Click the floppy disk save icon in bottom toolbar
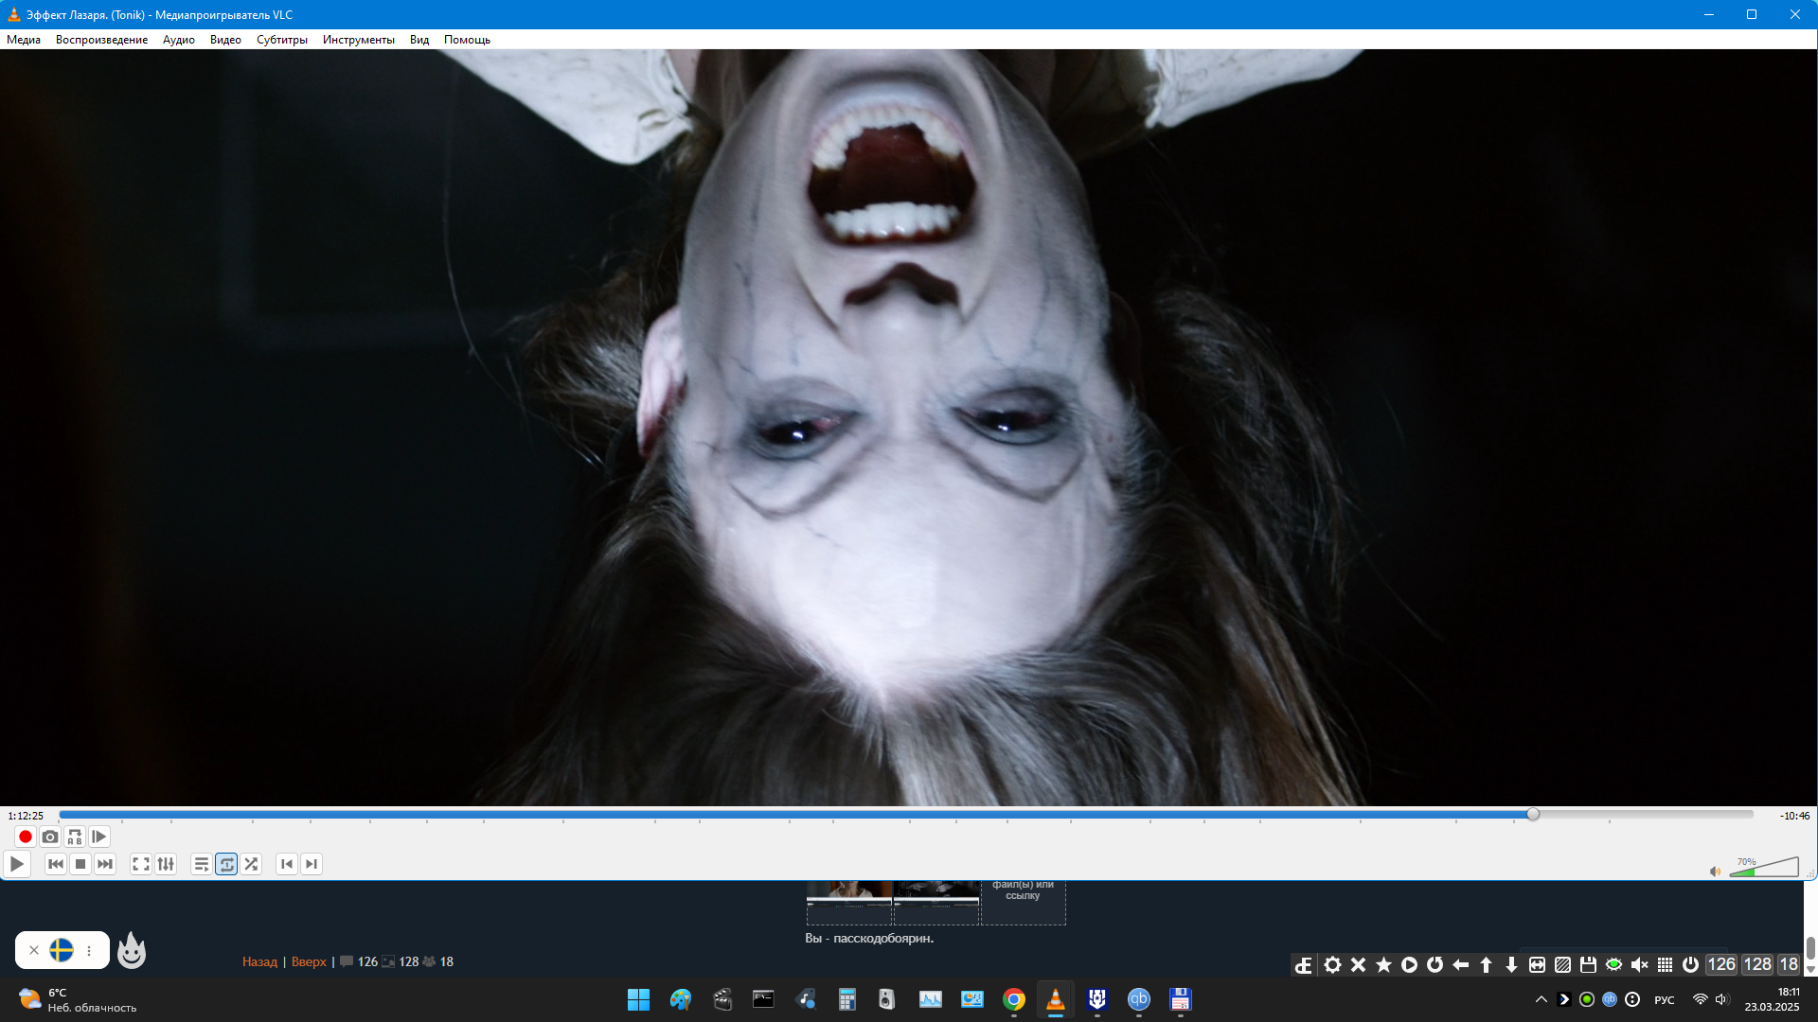Screen dimensions: 1818x1022 click(x=1588, y=964)
